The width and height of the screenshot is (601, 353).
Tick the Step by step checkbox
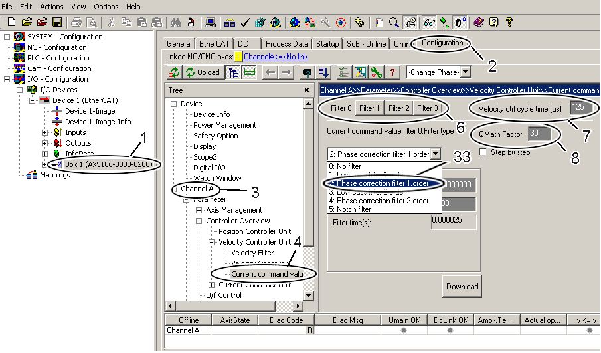point(483,152)
